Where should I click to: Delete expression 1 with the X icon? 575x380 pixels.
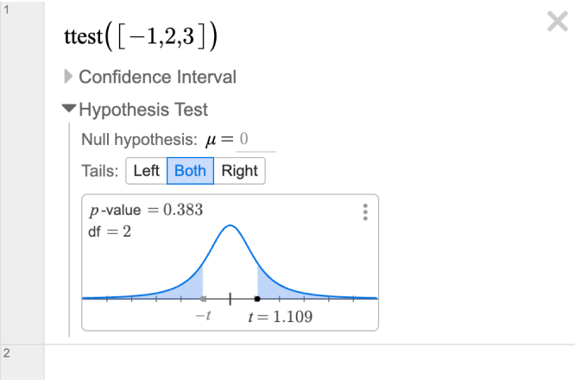click(x=558, y=22)
